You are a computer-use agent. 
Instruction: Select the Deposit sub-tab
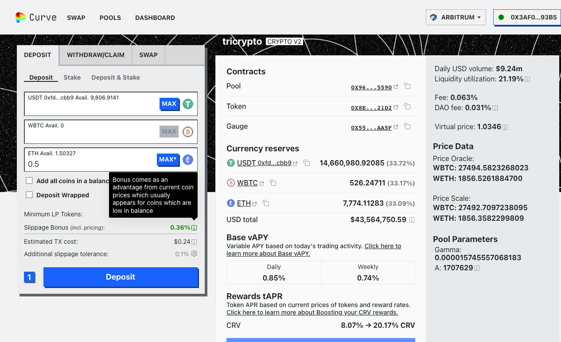(x=41, y=77)
